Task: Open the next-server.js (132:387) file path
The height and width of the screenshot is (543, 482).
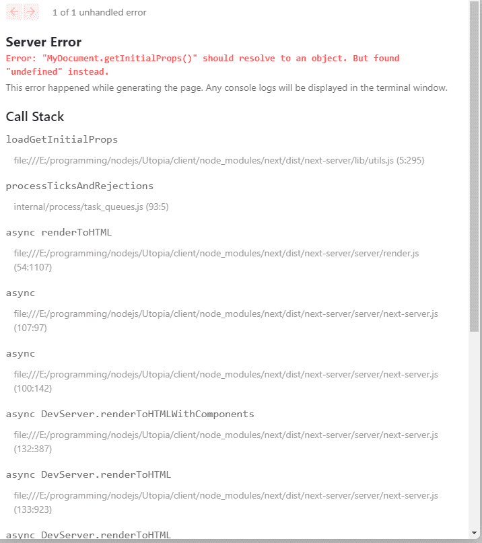Action: click(x=226, y=442)
